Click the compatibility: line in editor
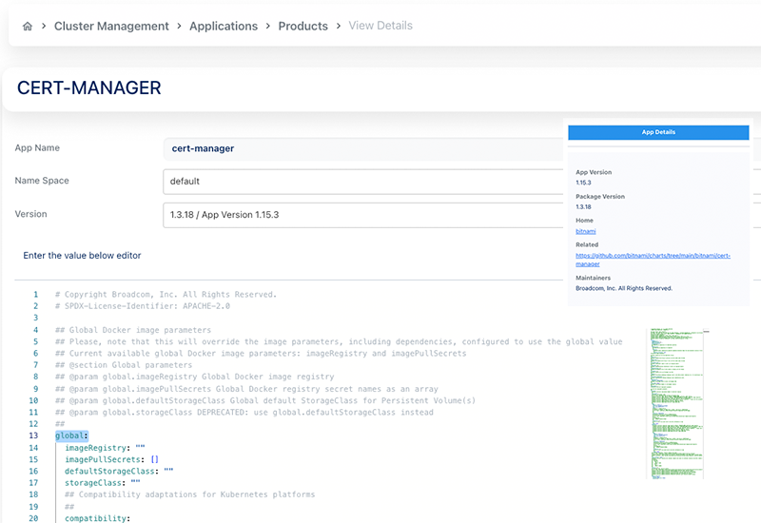Screen dimensions: 761x523 98,517
